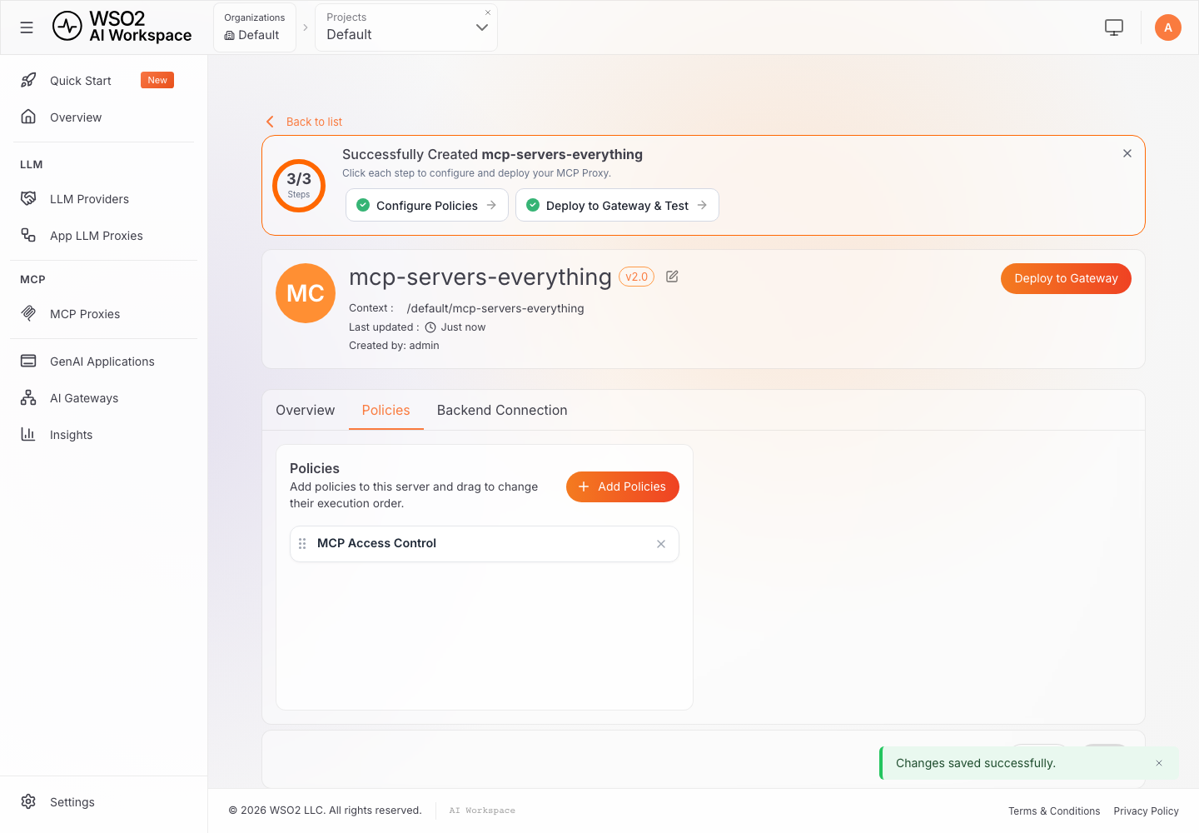Open the monitor display icon in header
The image size is (1199, 833).
[1114, 27]
